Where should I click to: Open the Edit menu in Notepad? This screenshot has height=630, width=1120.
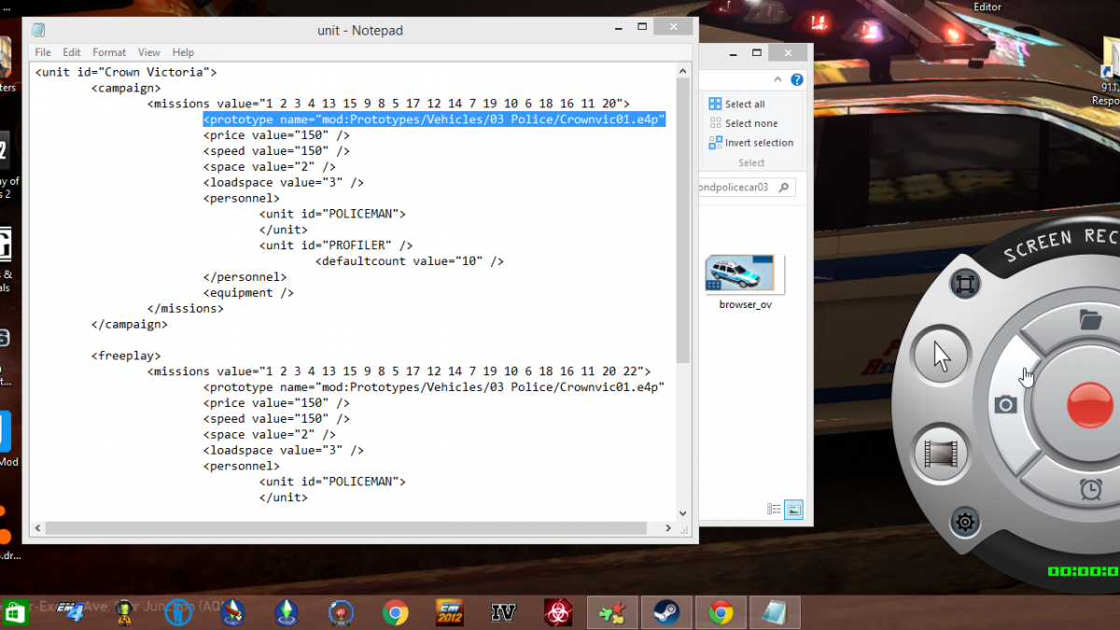(x=72, y=52)
